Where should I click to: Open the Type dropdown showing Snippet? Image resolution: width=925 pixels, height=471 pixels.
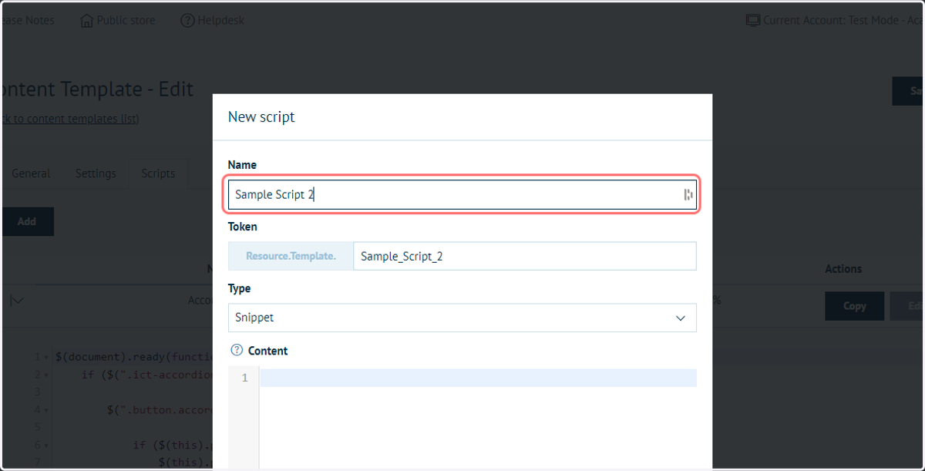coord(462,318)
